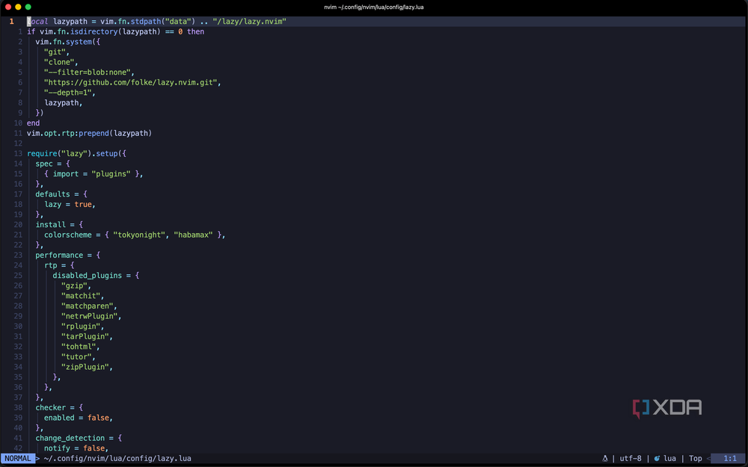Click the 'change_detection' table key
Screen dimensions: 748x467
[70, 438]
